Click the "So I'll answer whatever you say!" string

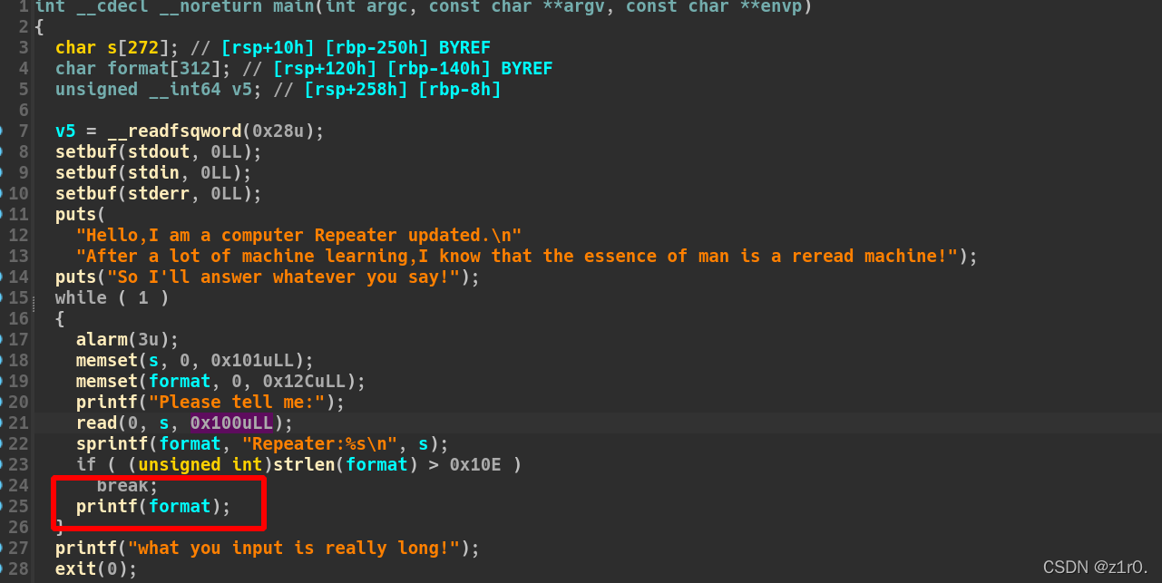pos(283,277)
